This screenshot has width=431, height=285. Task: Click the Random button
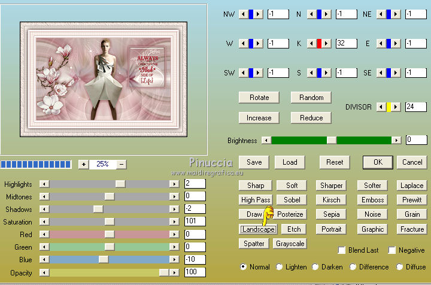point(311,98)
